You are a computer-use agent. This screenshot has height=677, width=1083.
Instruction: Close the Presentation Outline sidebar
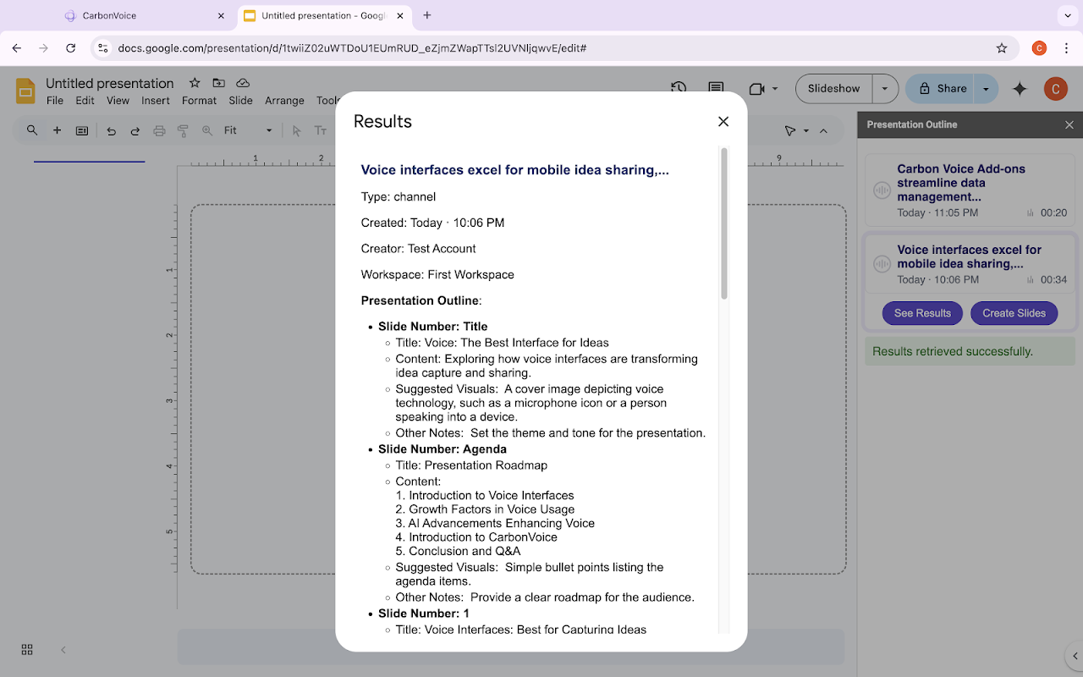(1069, 124)
